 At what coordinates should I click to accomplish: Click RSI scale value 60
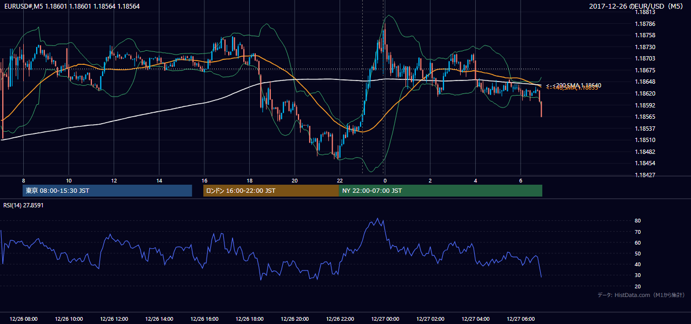coord(637,242)
